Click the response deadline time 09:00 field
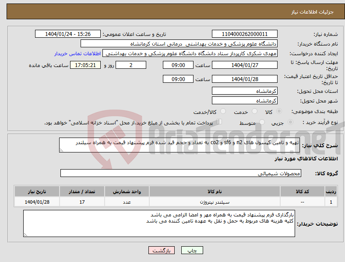The width and height of the screenshot is (345, 262). coord(178,65)
